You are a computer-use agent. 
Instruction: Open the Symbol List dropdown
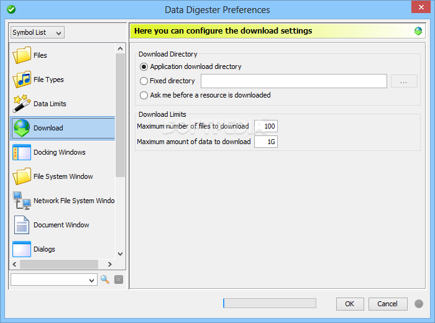(37, 32)
